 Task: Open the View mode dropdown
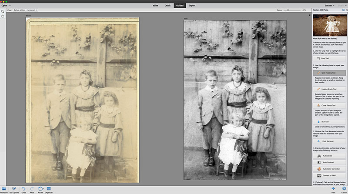[25, 10]
